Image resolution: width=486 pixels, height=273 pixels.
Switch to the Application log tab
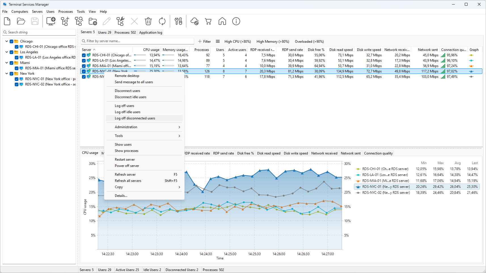point(151,33)
